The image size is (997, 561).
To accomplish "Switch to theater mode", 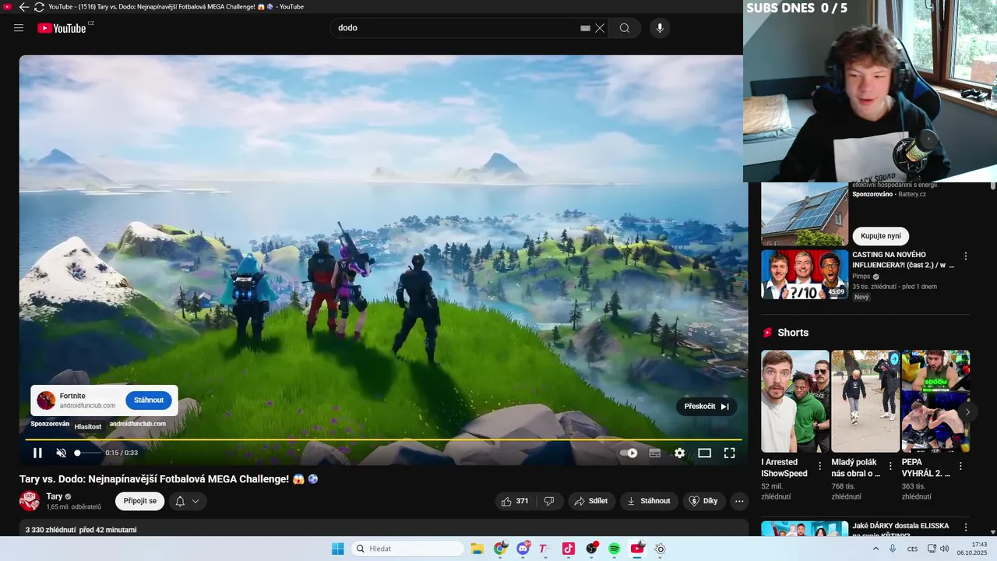I will 705,453.
